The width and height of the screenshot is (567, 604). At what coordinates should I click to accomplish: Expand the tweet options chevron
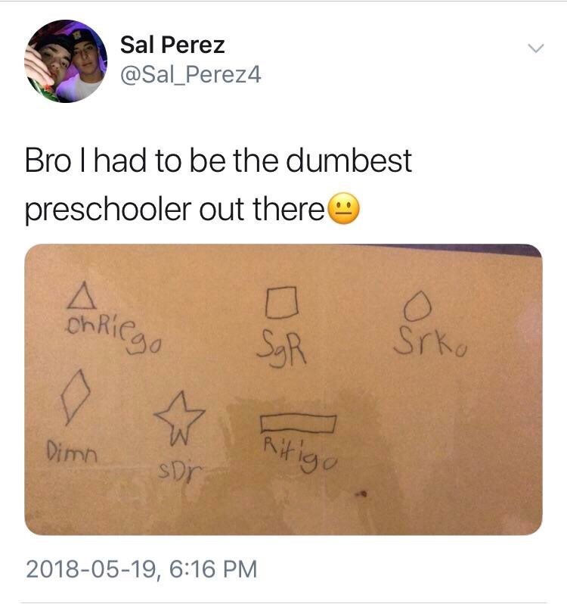coord(535,48)
